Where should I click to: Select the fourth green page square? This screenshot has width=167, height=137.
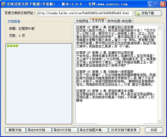[17, 46]
